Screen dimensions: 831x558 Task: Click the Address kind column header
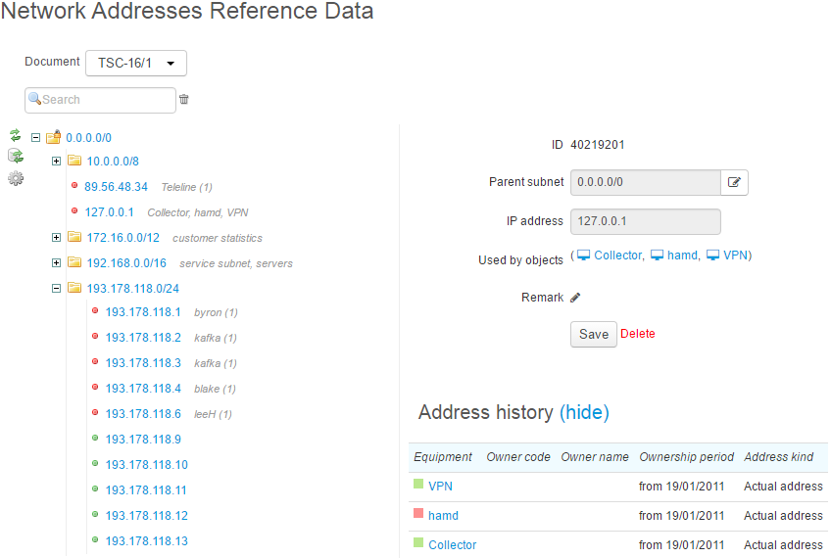click(x=778, y=457)
